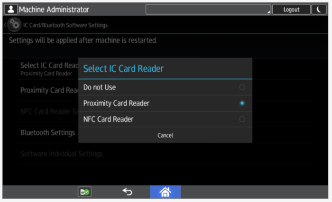Click the Machine Administrator user label
This screenshot has height=202, width=332.
click(x=54, y=10)
